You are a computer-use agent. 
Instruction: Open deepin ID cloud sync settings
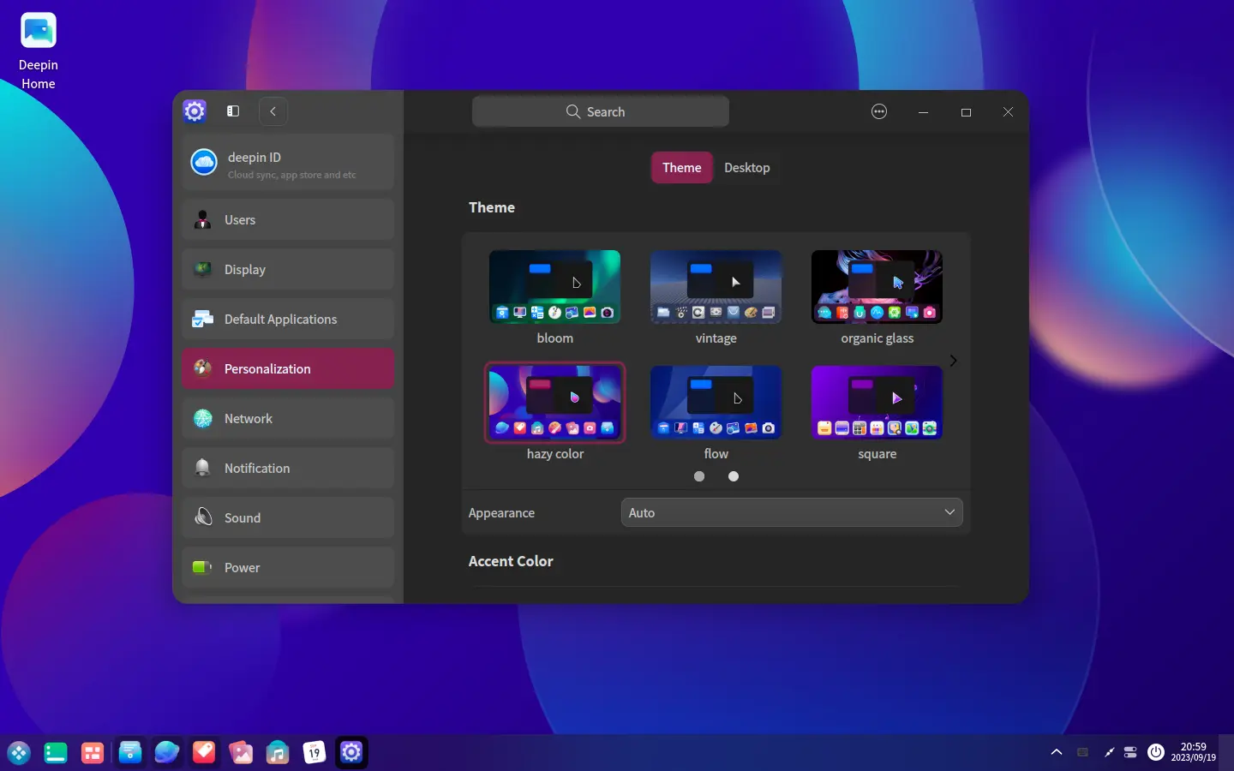click(x=288, y=163)
